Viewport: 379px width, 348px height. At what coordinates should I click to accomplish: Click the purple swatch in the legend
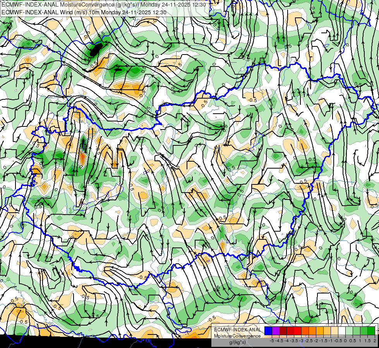pyautogui.click(x=276, y=331)
